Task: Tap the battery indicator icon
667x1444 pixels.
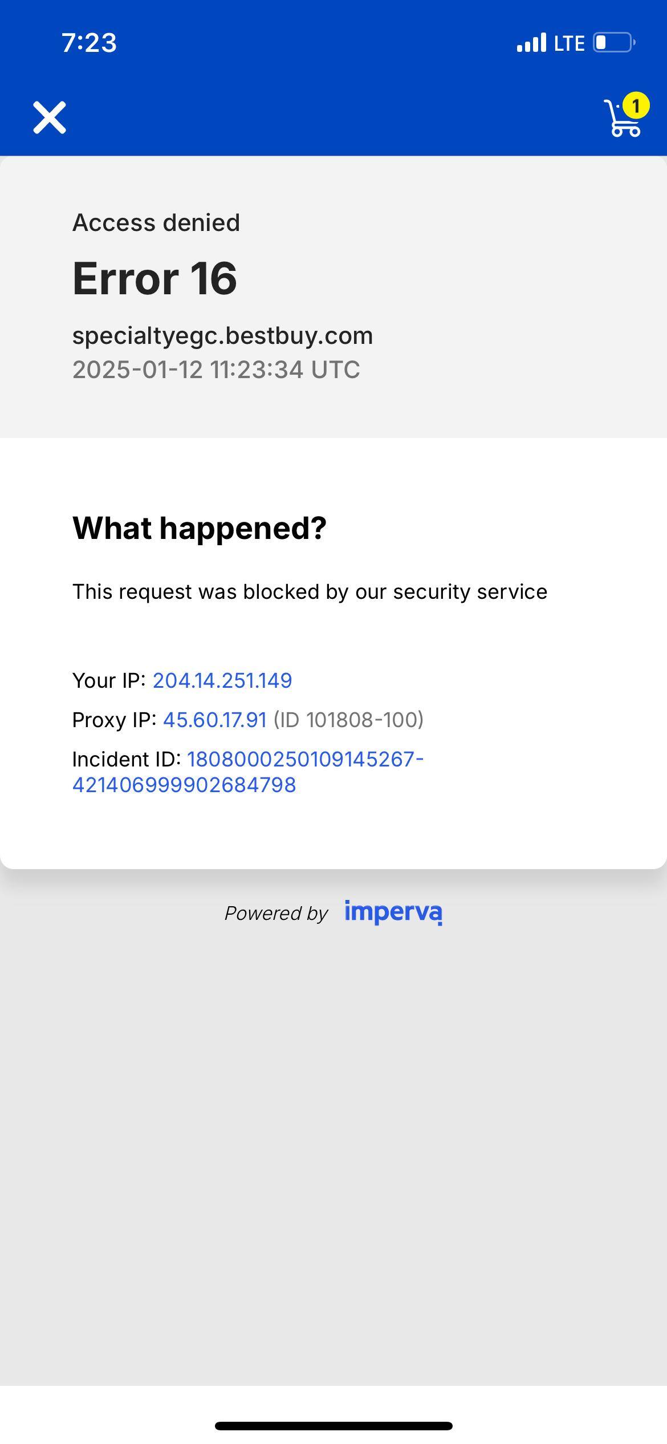Action: click(614, 43)
